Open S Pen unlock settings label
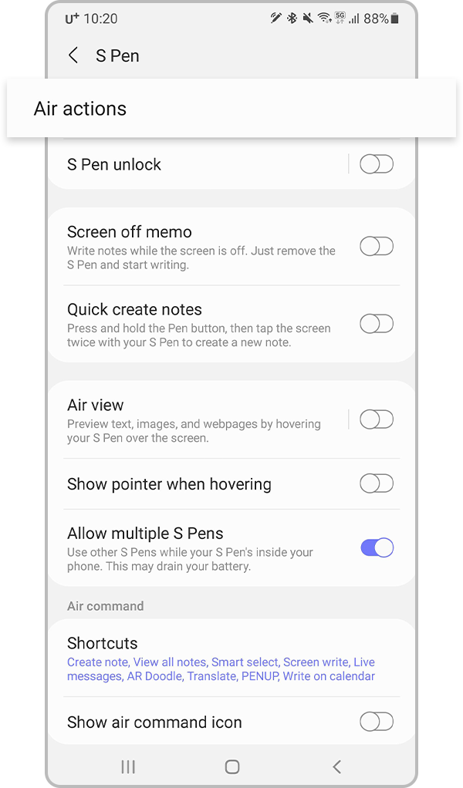Screen dimensions: 463x788 [x=114, y=164]
